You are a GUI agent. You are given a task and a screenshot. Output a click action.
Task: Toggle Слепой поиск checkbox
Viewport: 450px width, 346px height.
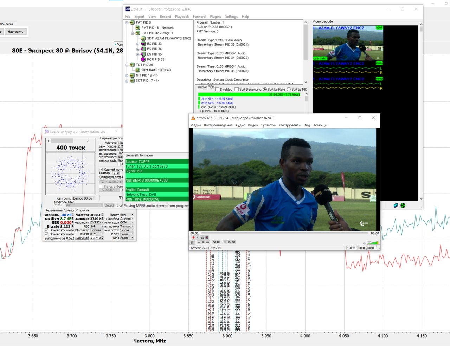pos(101,169)
